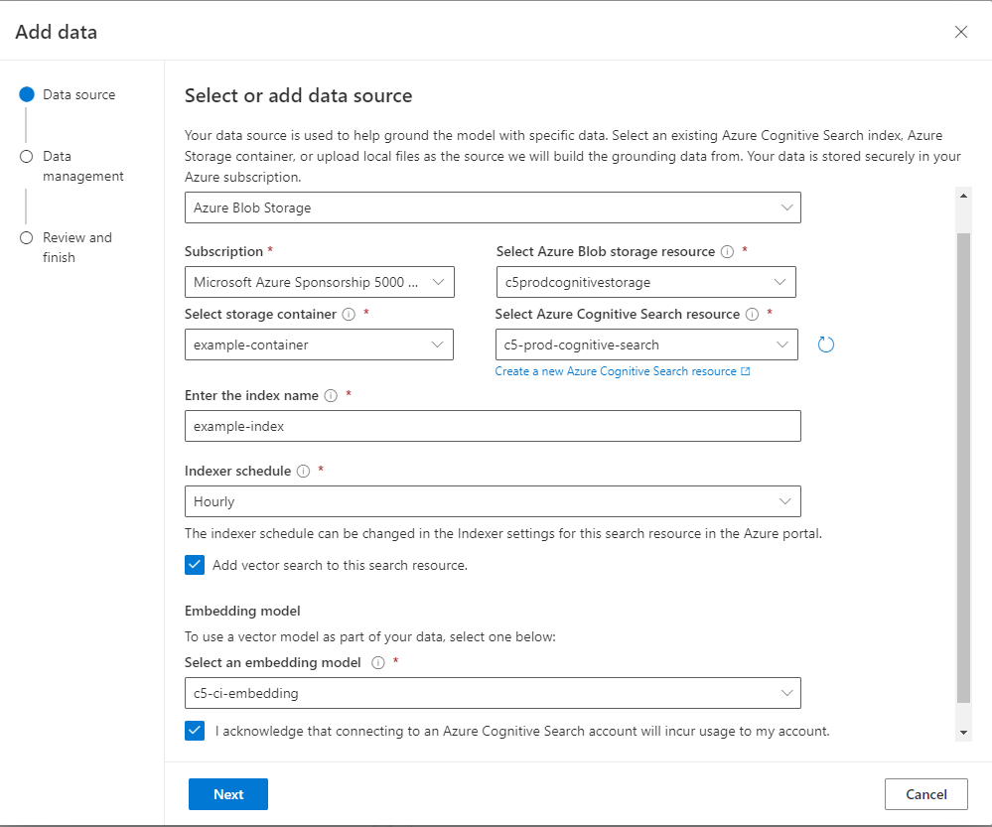Click info icon next to Indexer schedule
The height and width of the screenshot is (827, 992).
[303, 471]
